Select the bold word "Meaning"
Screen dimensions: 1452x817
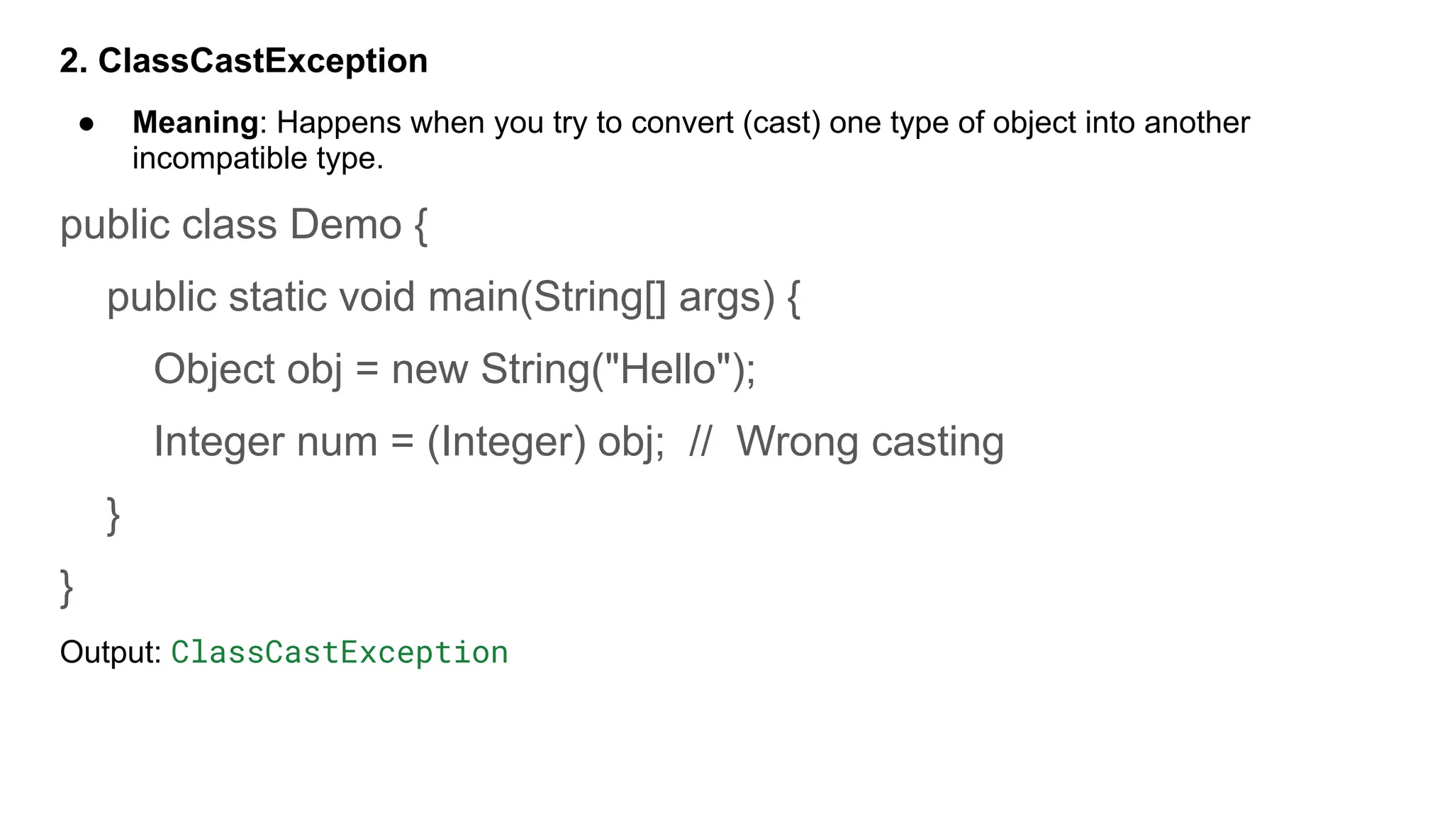click(x=195, y=123)
